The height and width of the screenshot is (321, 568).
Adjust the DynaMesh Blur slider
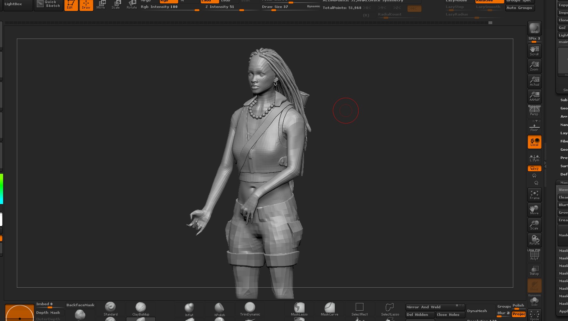[x=504, y=314]
